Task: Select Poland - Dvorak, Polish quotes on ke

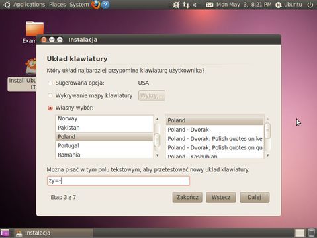Action: pyautogui.click(x=214, y=139)
